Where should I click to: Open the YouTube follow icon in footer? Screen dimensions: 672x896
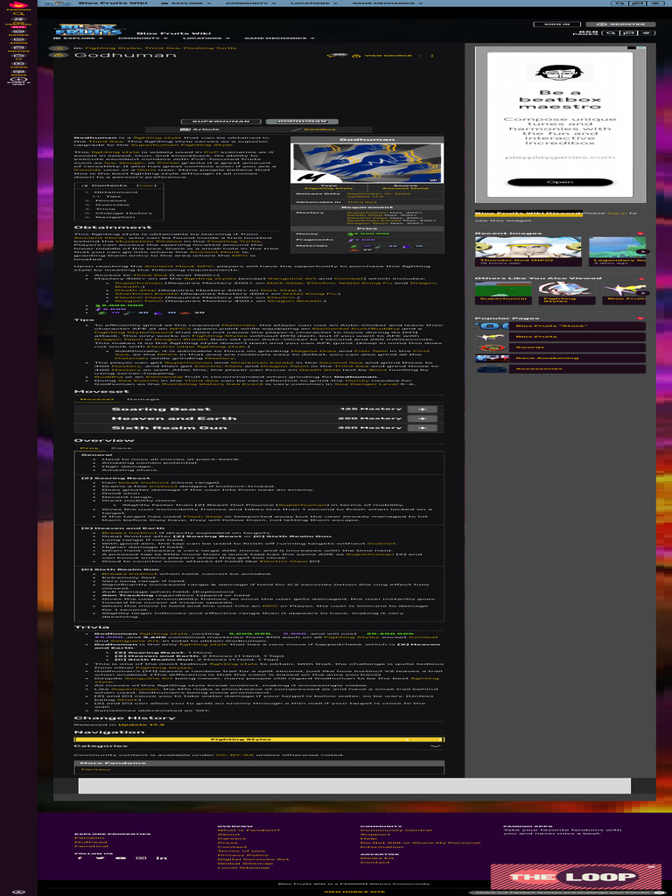tap(121, 857)
